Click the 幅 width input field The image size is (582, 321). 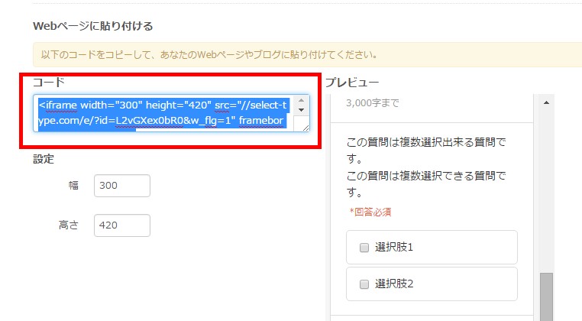pos(122,186)
